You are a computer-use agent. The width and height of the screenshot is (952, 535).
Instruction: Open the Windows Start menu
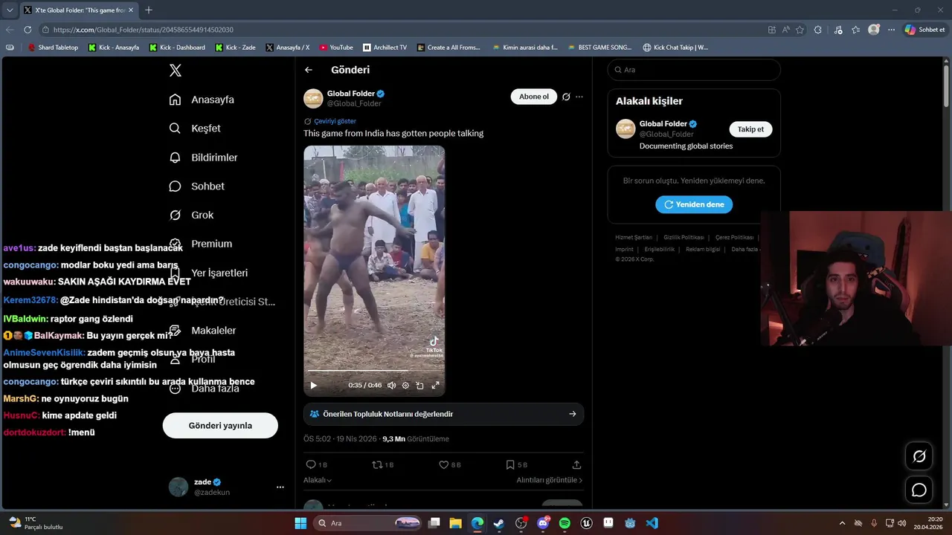click(300, 523)
